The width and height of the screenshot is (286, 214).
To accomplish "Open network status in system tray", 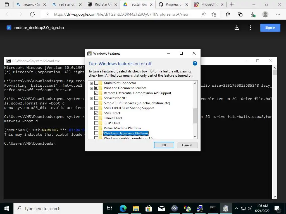I will click(x=243, y=208).
